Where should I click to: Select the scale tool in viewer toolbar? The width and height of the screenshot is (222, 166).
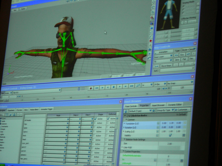pyautogui.click(x=153, y=12)
